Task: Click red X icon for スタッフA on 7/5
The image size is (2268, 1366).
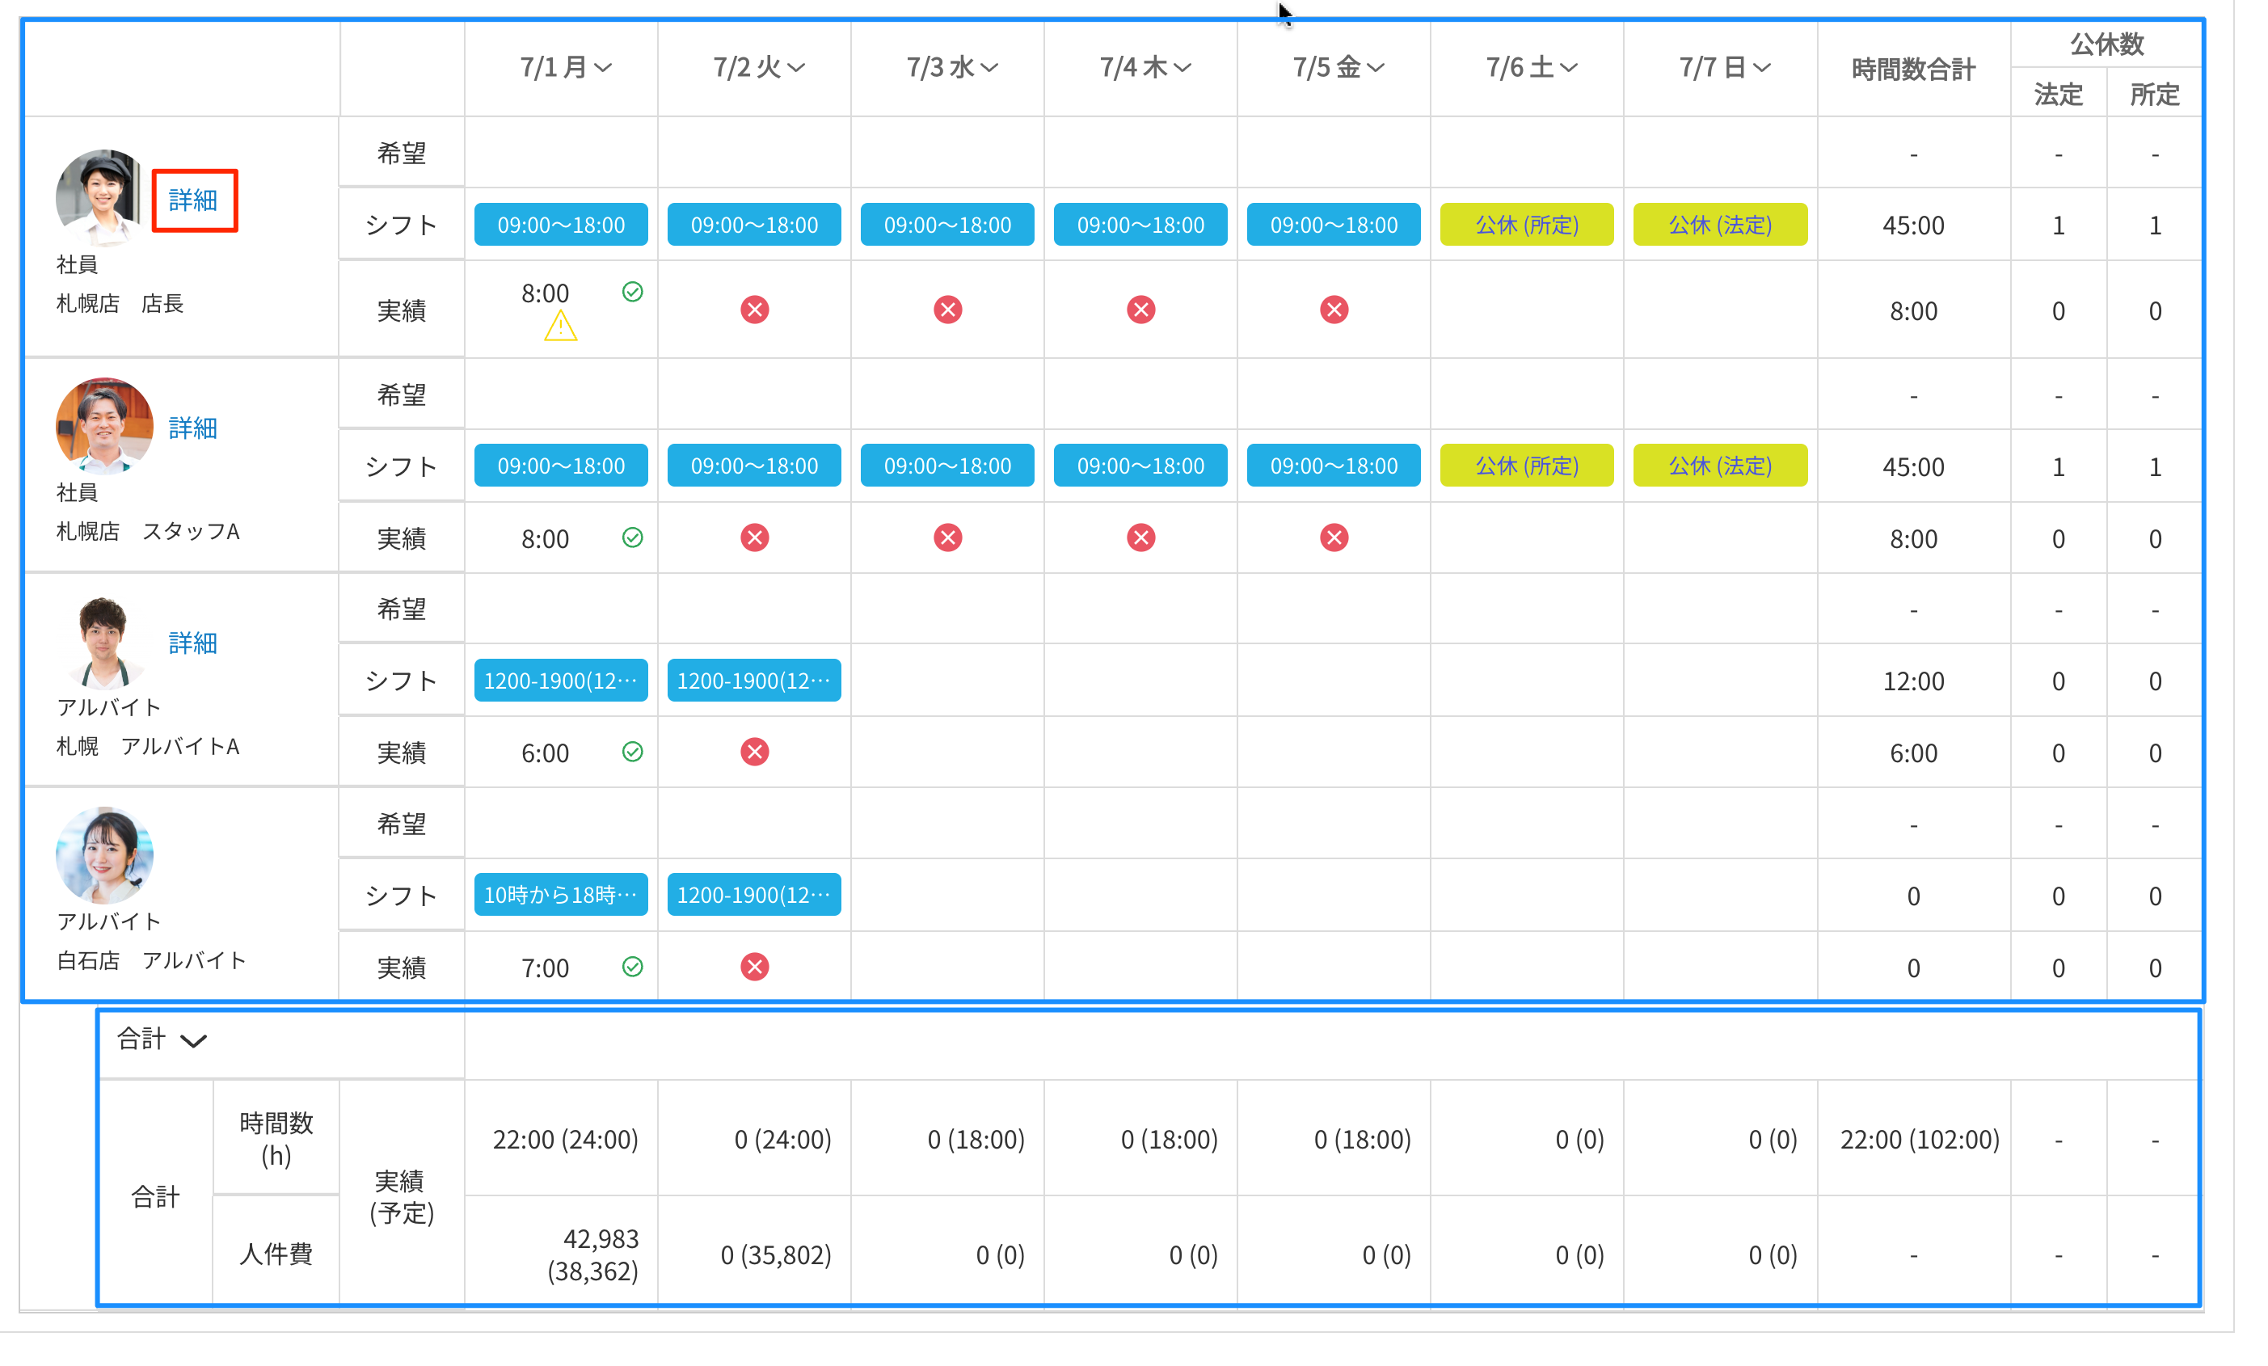Action: 1333,538
